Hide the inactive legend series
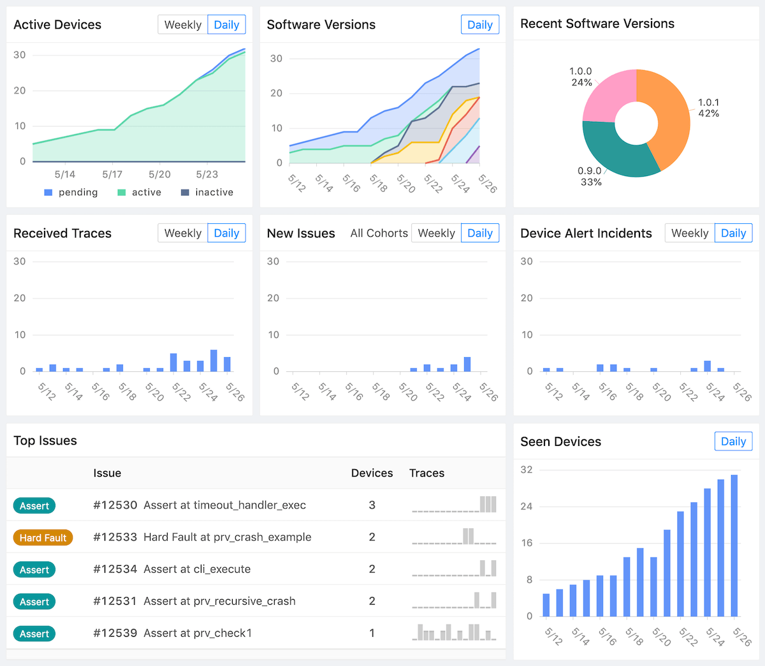Screen dimensions: 765x666 pyautogui.click(x=207, y=193)
